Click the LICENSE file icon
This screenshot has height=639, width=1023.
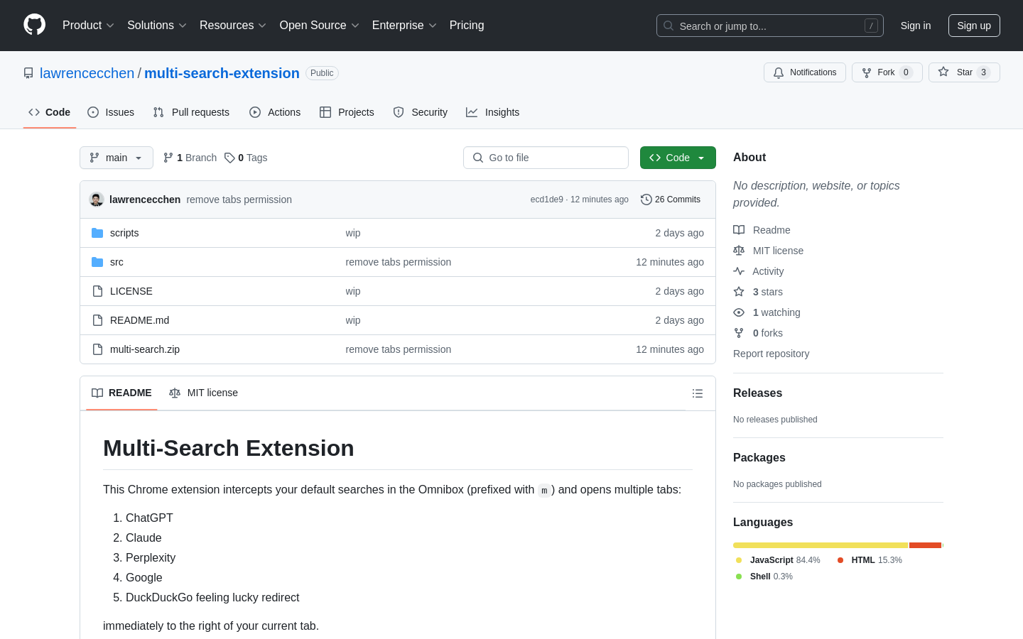[97, 291]
